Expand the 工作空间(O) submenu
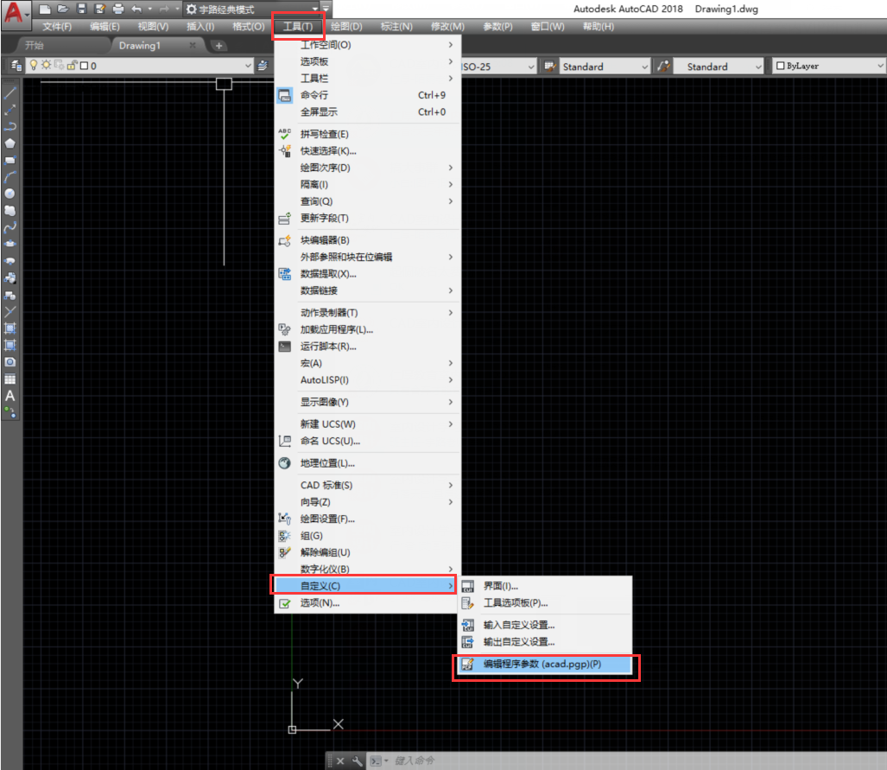887x770 pixels. pyautogui.click(x=368, y=45)
